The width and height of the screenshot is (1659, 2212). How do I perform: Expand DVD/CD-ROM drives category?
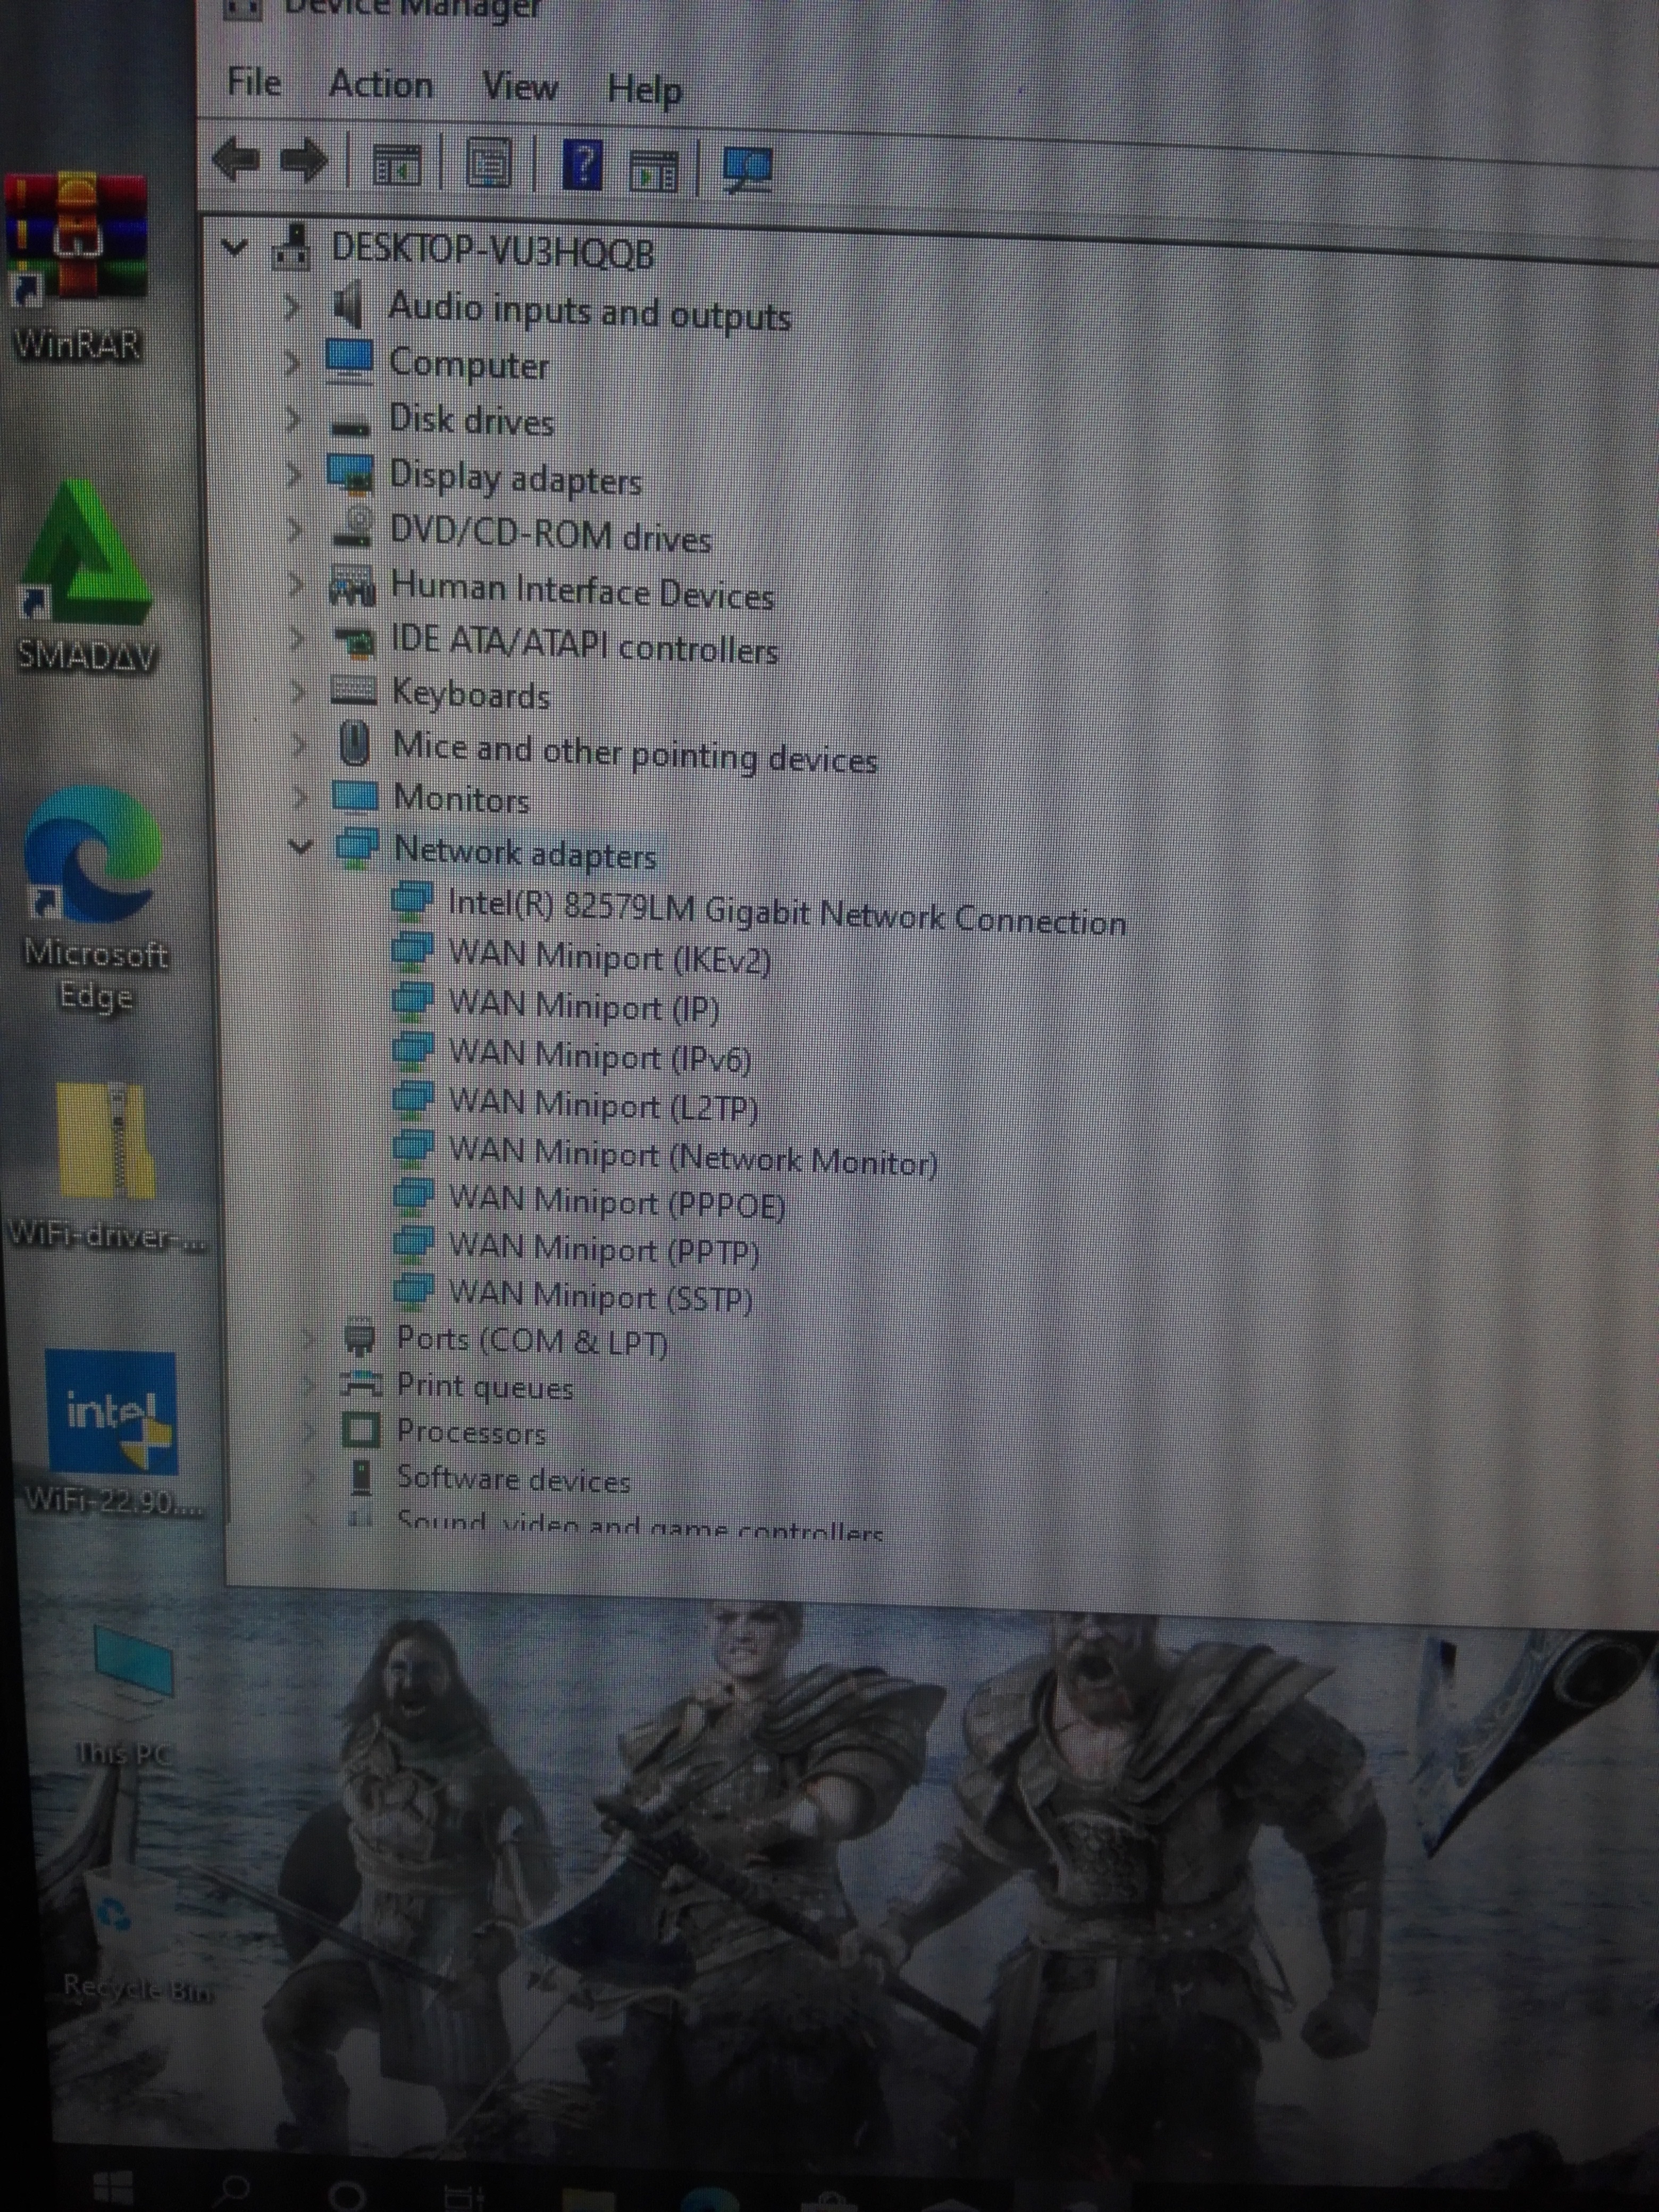295,529
